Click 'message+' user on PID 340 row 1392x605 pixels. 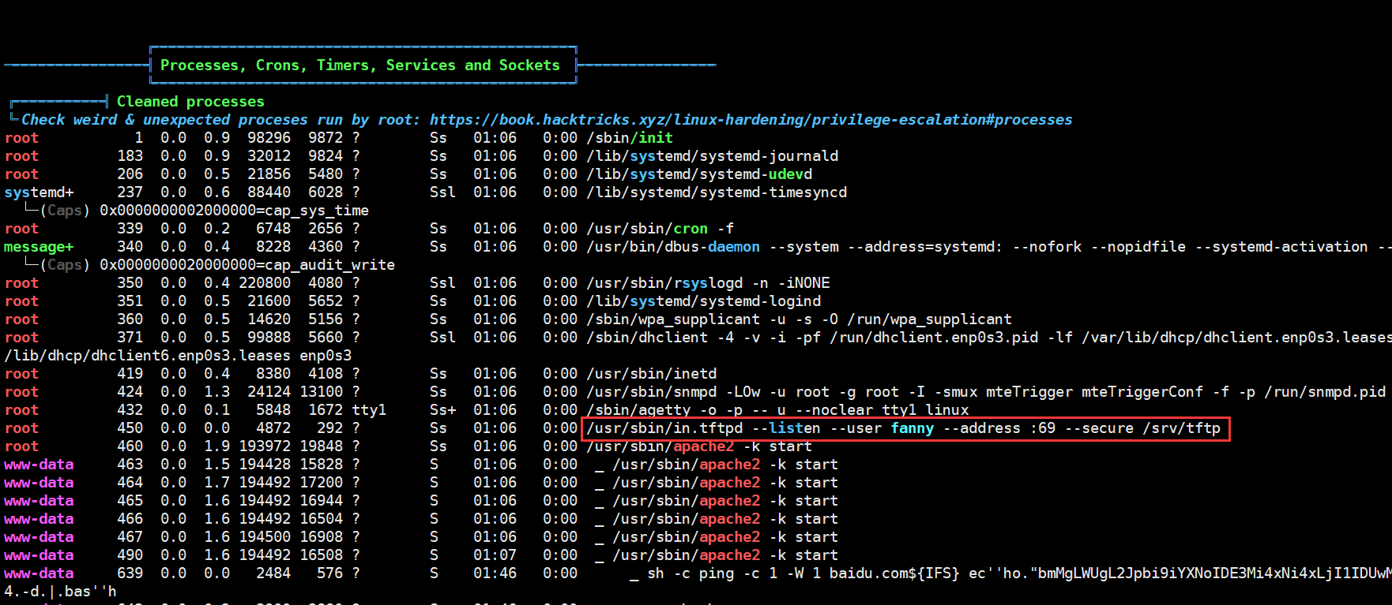[x=39, y=247]
